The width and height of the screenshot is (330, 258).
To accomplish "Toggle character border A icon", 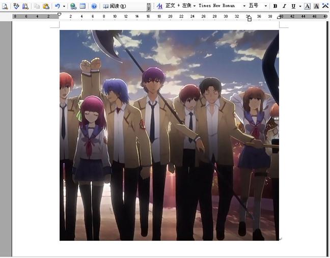I will tap(307, 6).
